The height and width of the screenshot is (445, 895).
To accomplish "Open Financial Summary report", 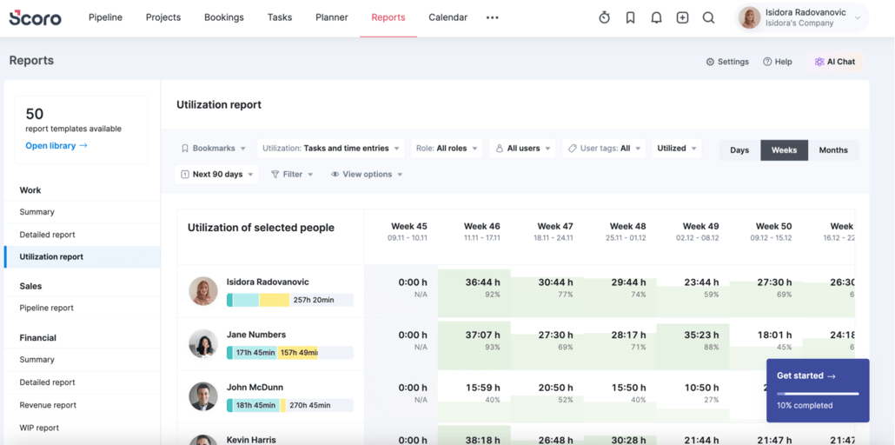I will [83, 359].
